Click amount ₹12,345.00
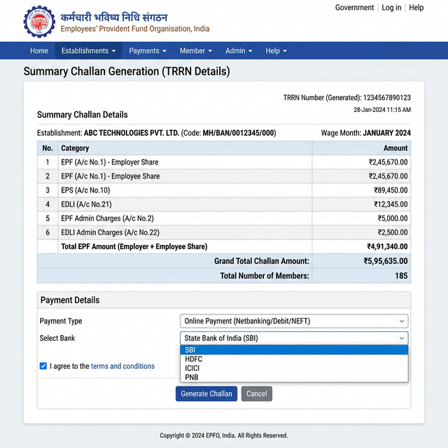 click(391, 204)
